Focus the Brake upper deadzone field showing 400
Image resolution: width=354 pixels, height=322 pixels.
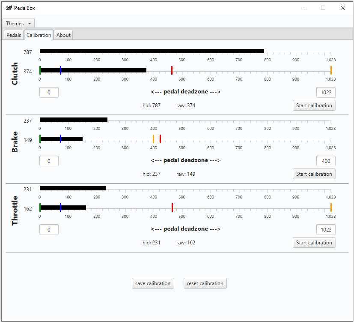pyautogui.click(x=326, y=161)
